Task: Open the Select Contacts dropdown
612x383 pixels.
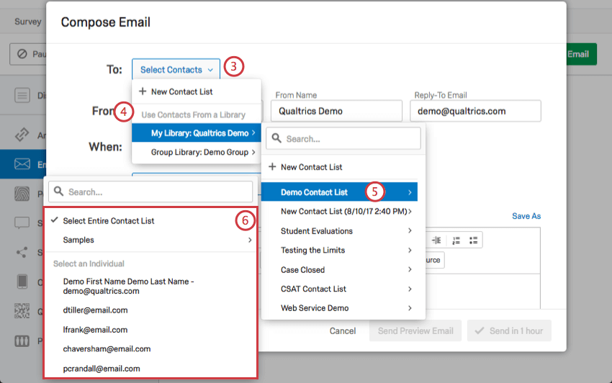Action: tap(176, 70)
